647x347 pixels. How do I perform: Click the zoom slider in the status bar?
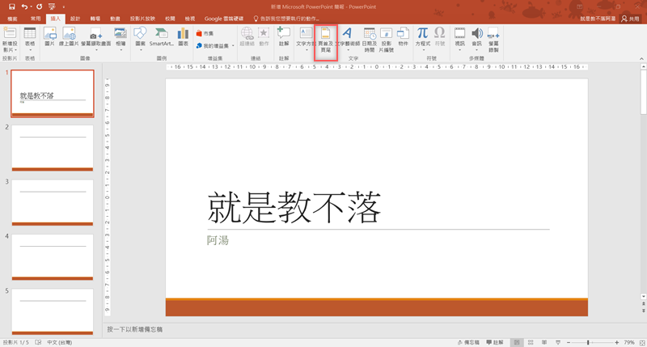(x=588, y=342)
